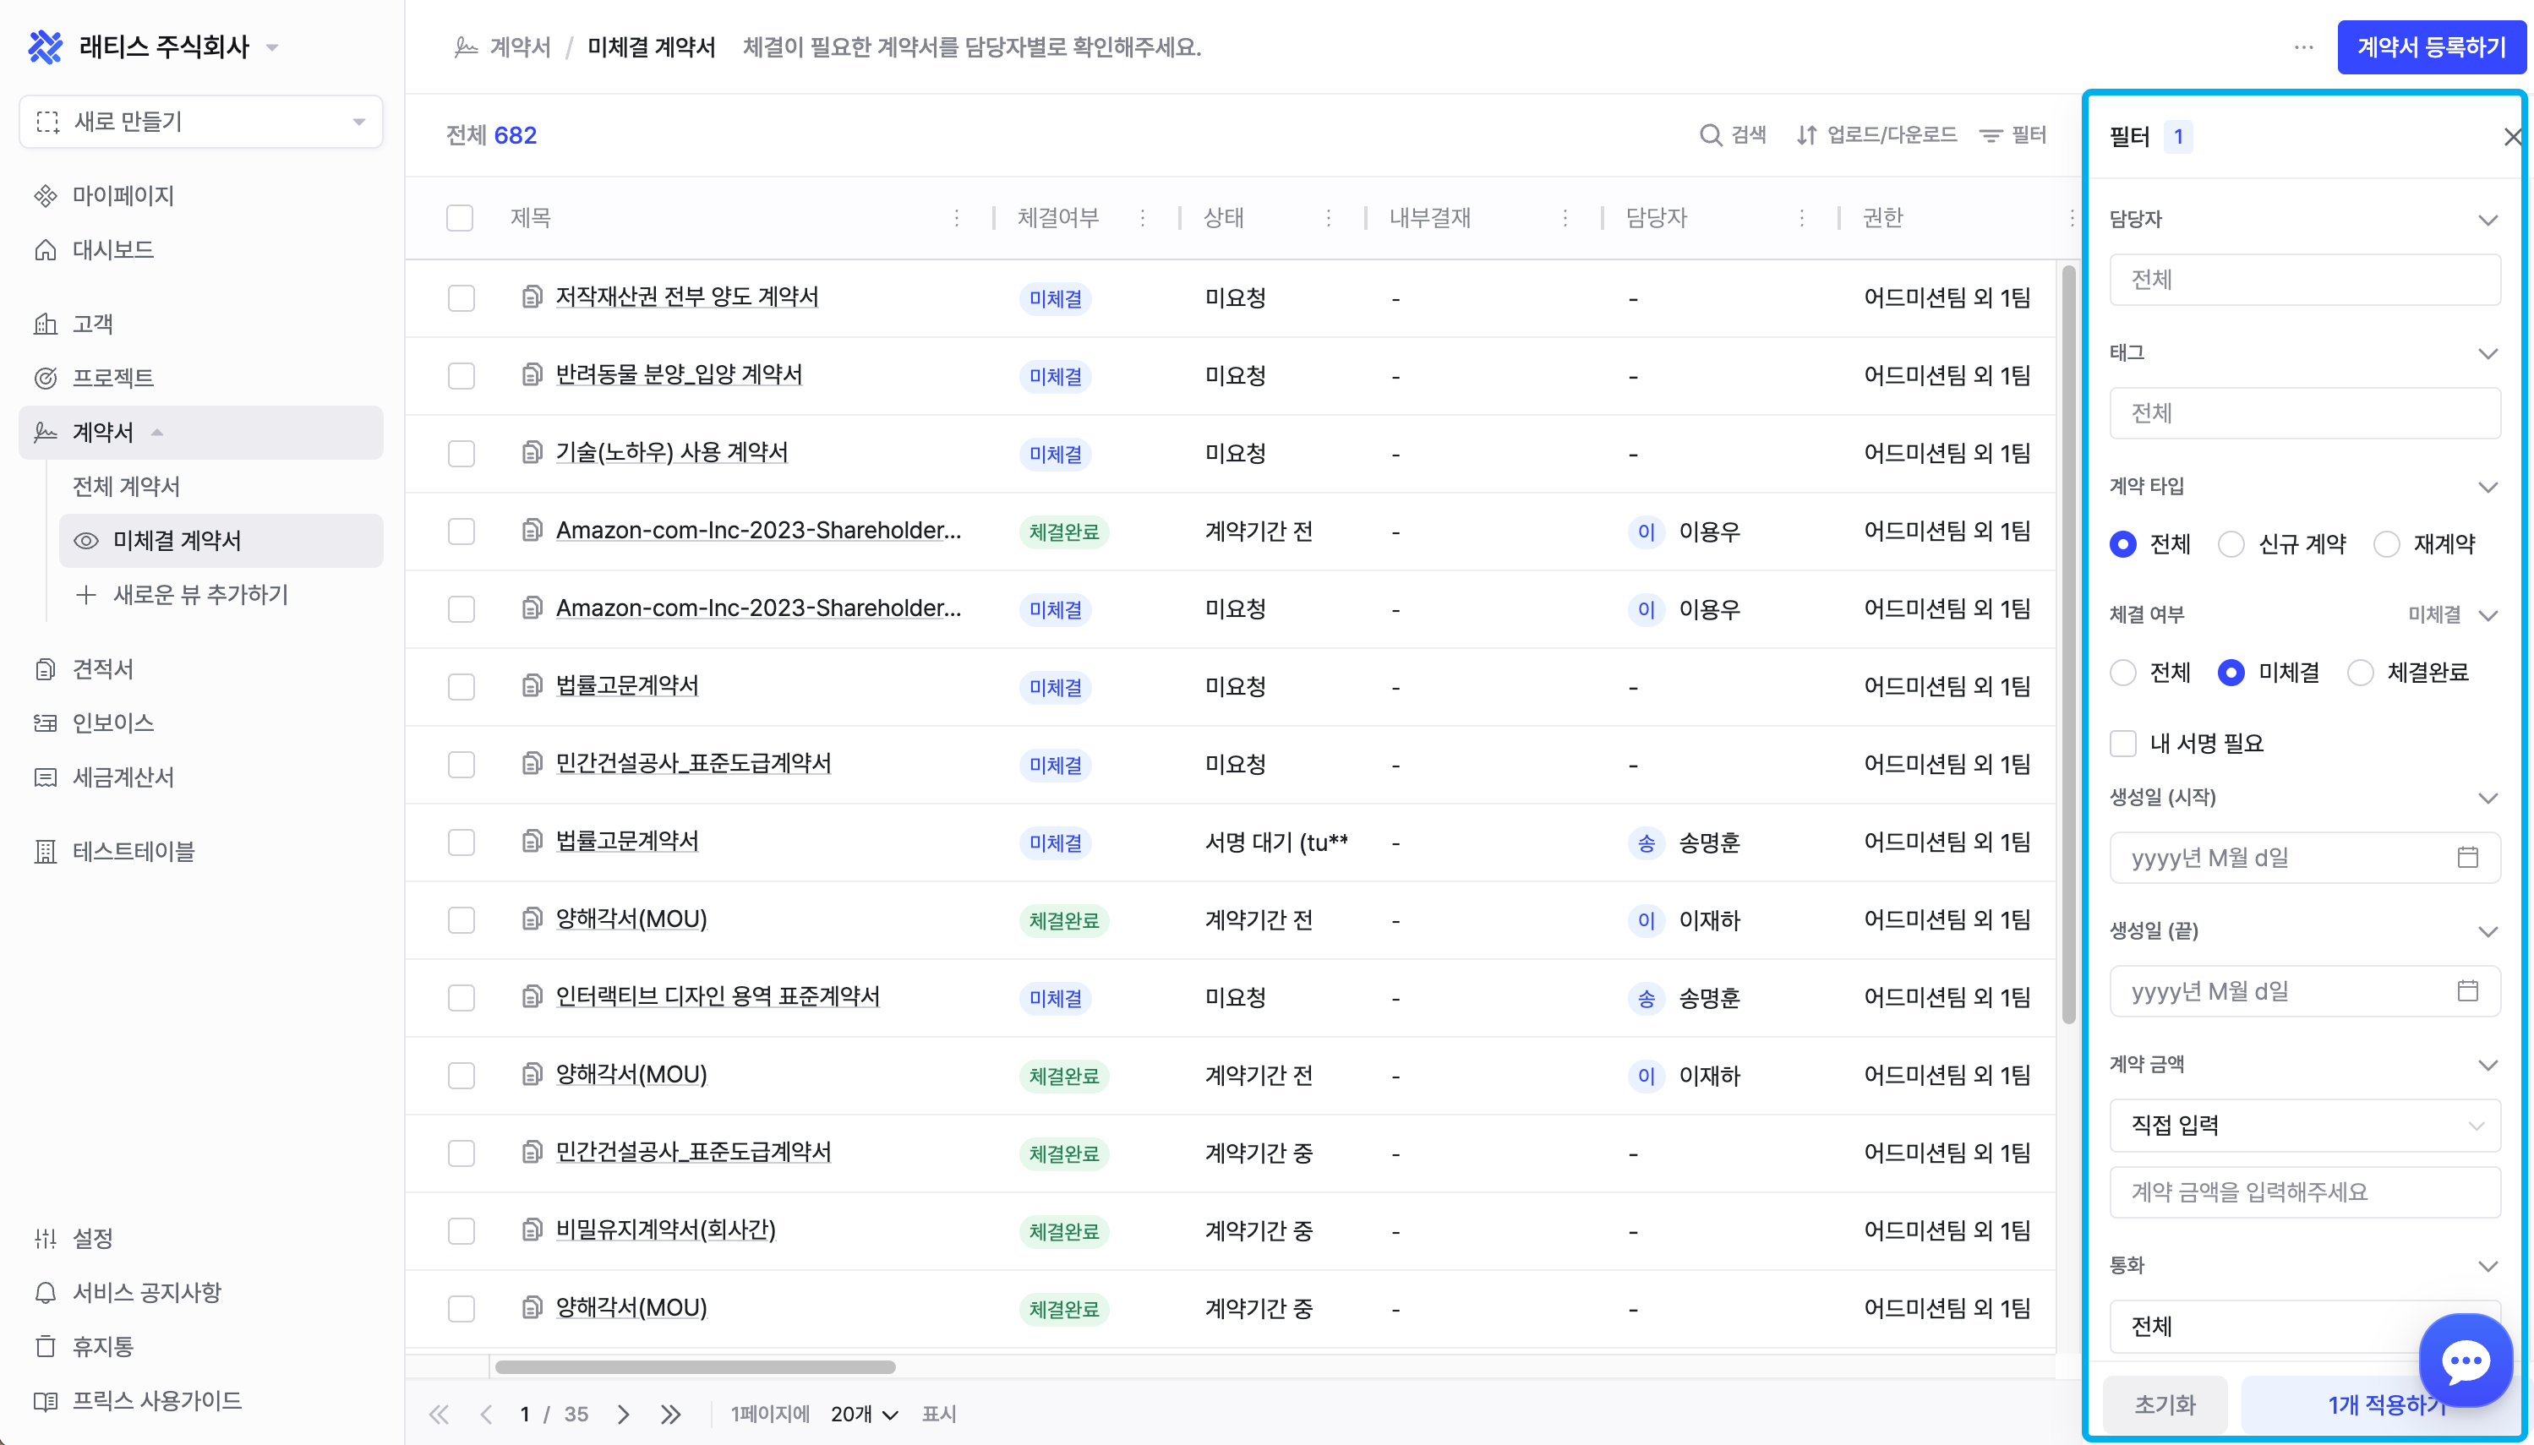Image resolution: width=2534 pixels, height=1445 pixels.
Task: Go to next page arrow
Action: click(x=623, y=1415)
